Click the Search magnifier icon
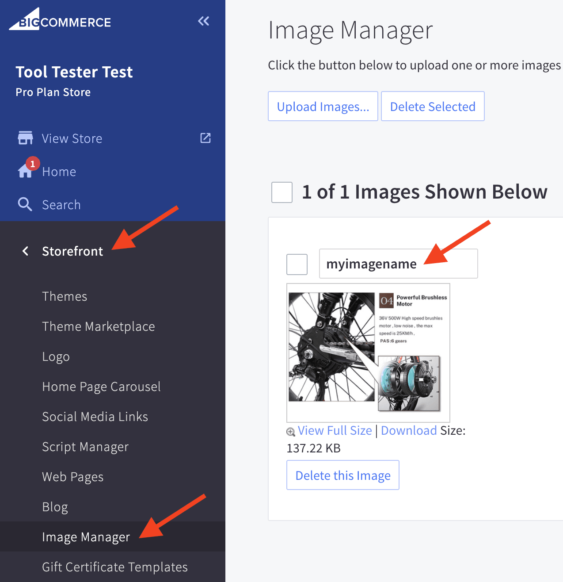 25,204
